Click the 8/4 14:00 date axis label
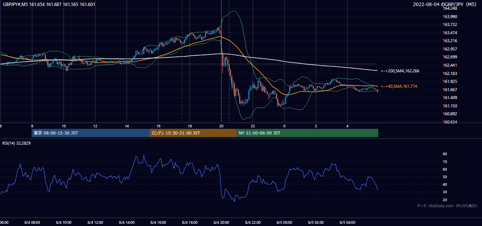The height and width of the screenshot is (226, 482). click(x=126, y=223)
